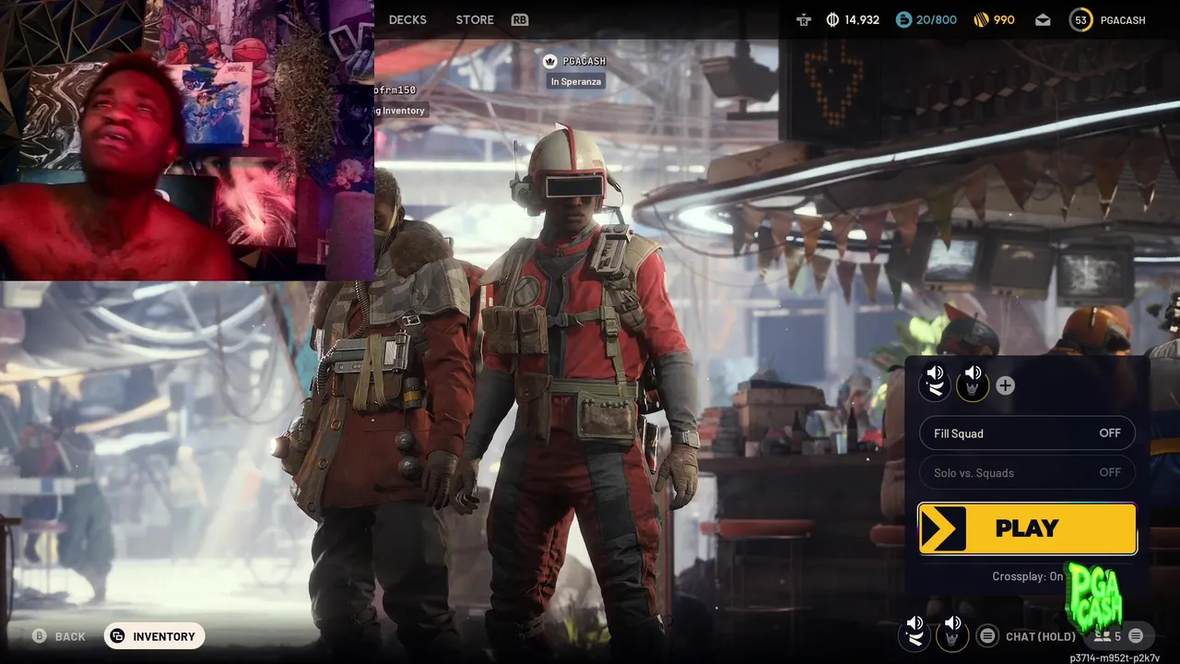
Task: Click the level 53 progress ring
Action: (1081, 19)
